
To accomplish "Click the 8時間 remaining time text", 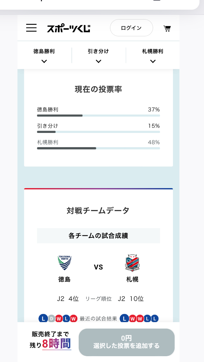I will pos(57,344).
